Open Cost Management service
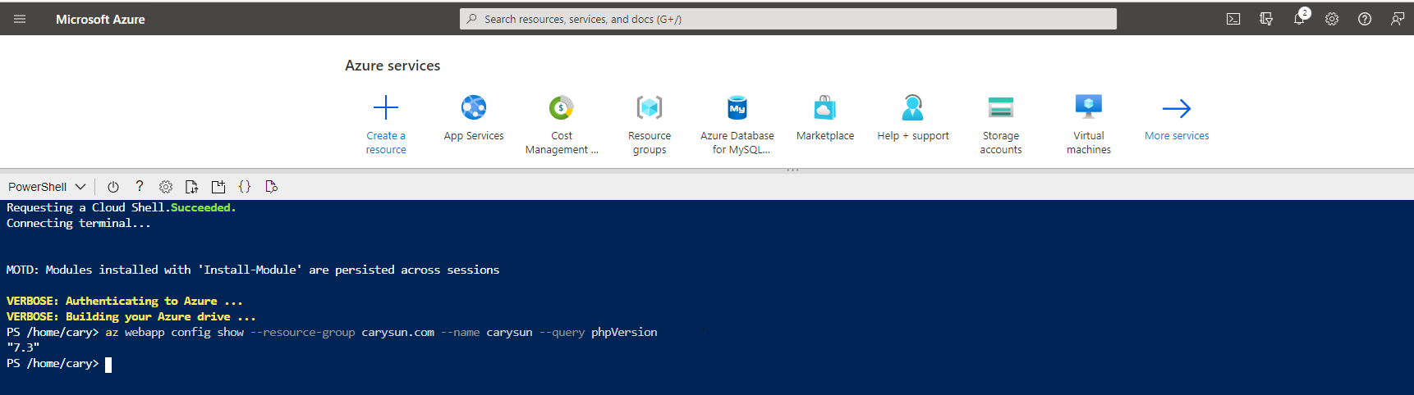Screen dimensions: 1414x395 coord(562,125)
